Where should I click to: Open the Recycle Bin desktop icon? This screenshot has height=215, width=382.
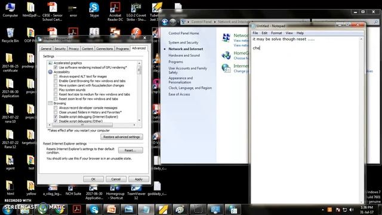[x=10, y=35]
